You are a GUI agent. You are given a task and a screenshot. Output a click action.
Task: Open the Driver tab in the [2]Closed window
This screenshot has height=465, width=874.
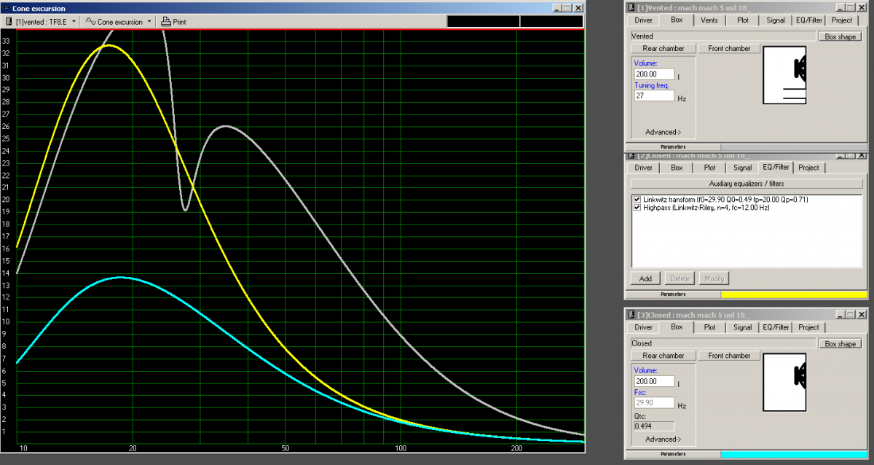tap(643, 168)
